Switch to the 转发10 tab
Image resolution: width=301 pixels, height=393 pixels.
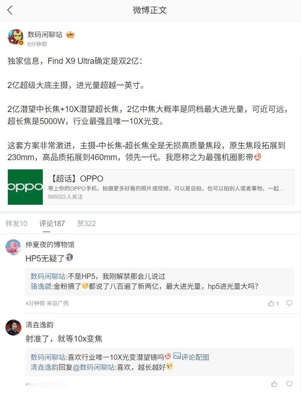(16, 223)
